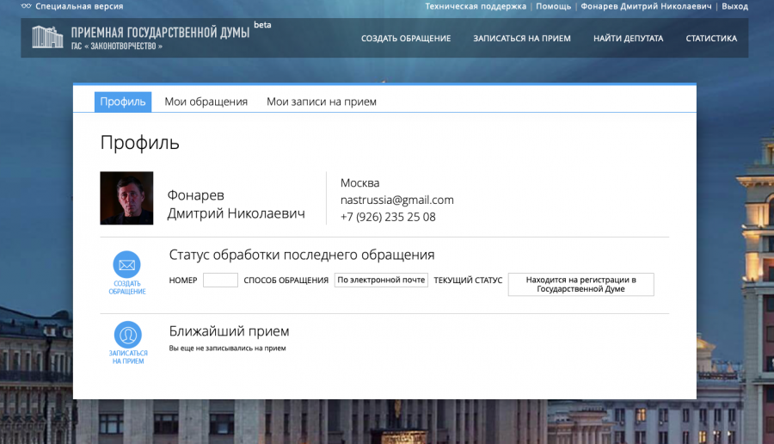Click the Ближайший прием heading

pyautogui.click(x=229, y=331)
